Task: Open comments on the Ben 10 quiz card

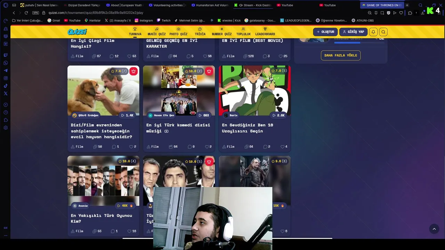Action: pyautogui.click(x=267, y=147)
